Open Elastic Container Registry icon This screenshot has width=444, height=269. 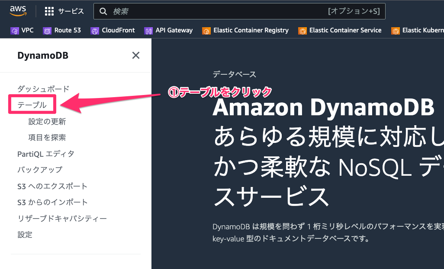coord(206,31)
